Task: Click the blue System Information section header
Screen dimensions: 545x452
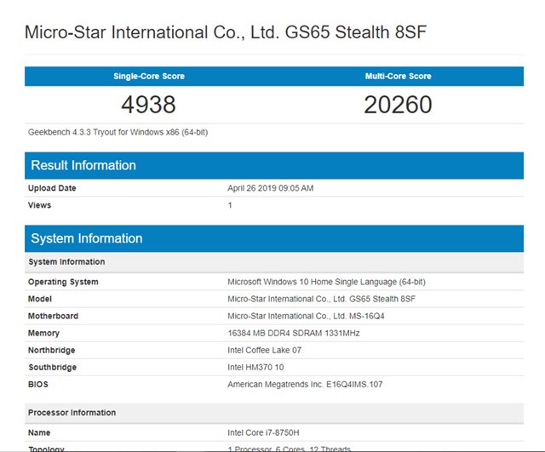Action: click(x=274, y=238)
